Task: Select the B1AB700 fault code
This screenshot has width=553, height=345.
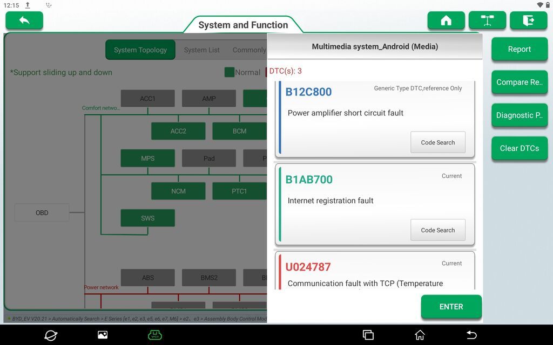Action: pos(309,180)
